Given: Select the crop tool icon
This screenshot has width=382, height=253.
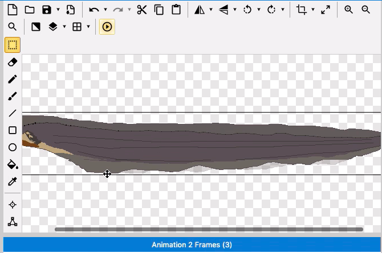Looking at the screenshot, I should point(302,10).
